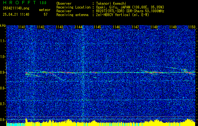The image size is (198, 126).
Task: Click the Receiving antenna field label
Action: pyautogui.click(x=72, y=15)
